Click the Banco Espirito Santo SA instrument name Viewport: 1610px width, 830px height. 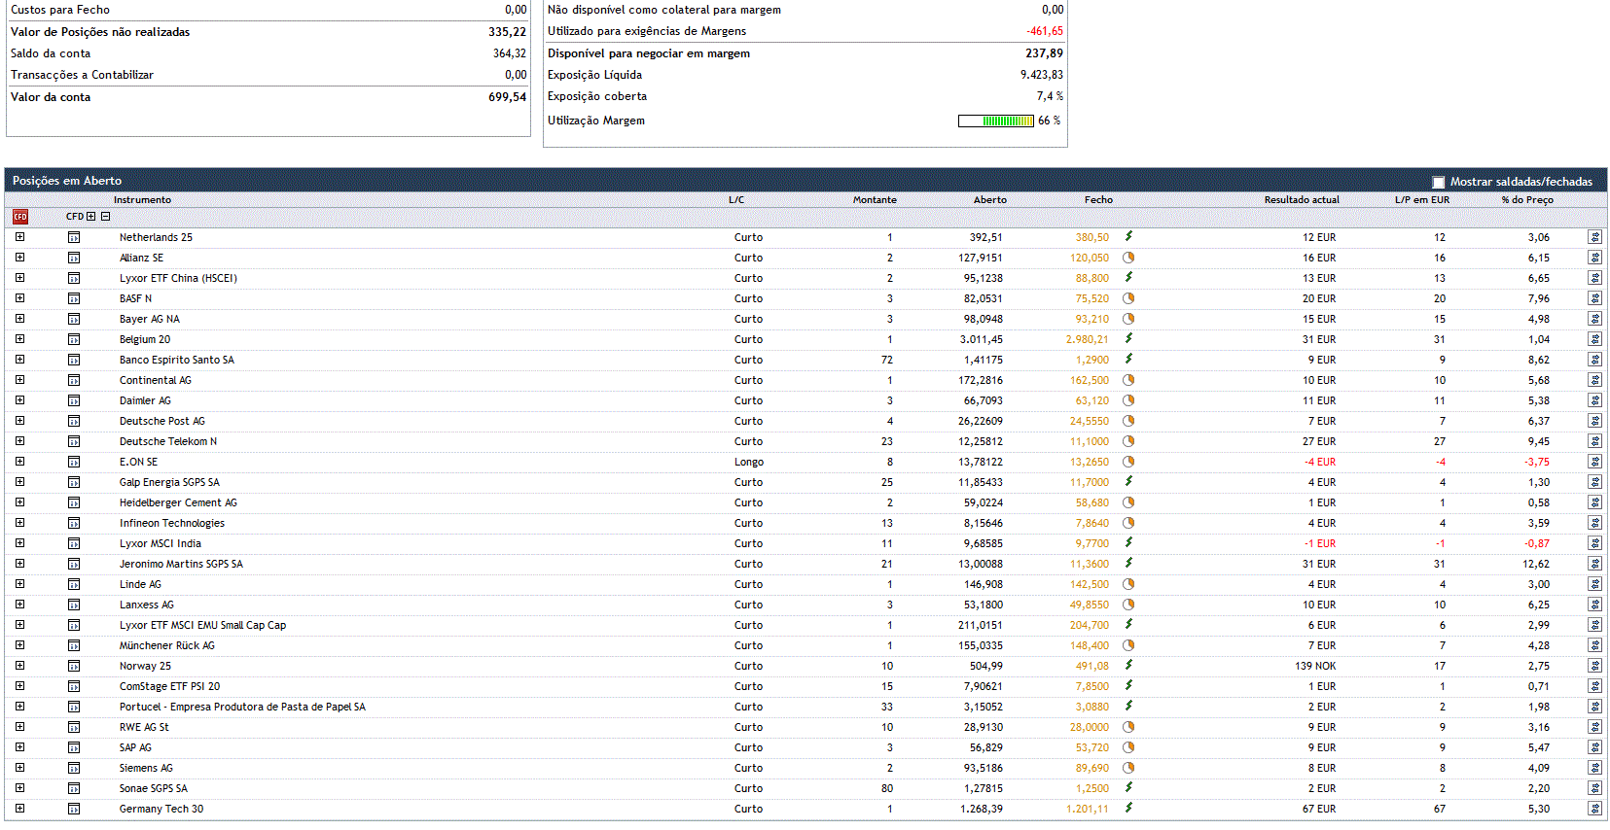coord(176,360)
